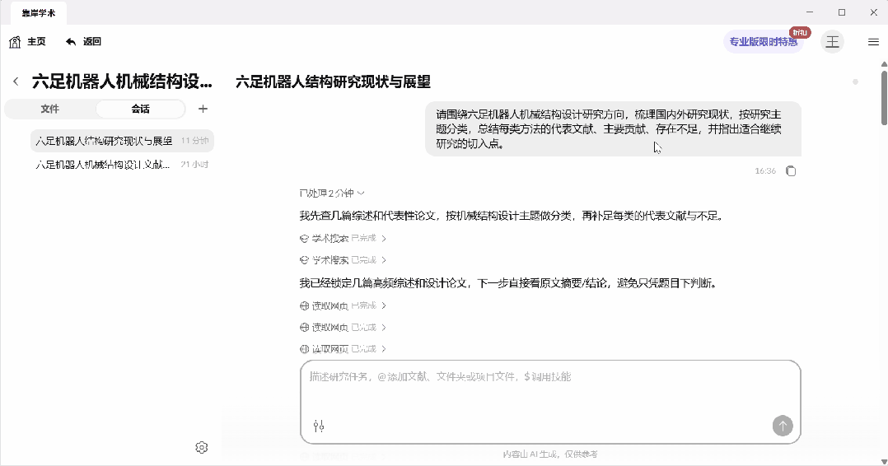The width and height of the screenshot is (888, 466).
Task: Switch to the 会话 tab
Action: tap(140, 109)
